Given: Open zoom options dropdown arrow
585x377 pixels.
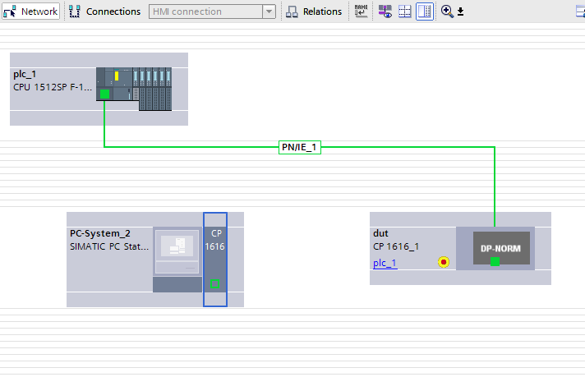Looking at the screenshot, I should point(460,12).
